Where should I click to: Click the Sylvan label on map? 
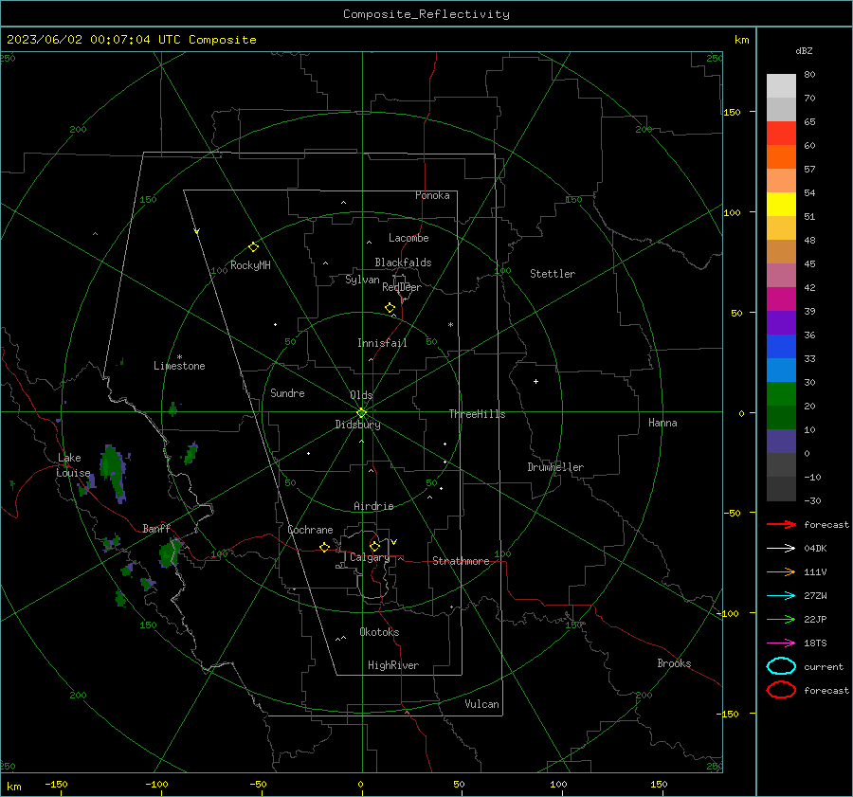(362, 280)
